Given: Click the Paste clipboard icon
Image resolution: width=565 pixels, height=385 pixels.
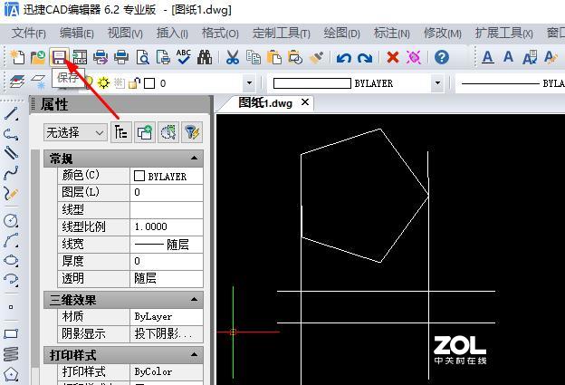Looking at the screenshot, I should [x=274, y=57].
